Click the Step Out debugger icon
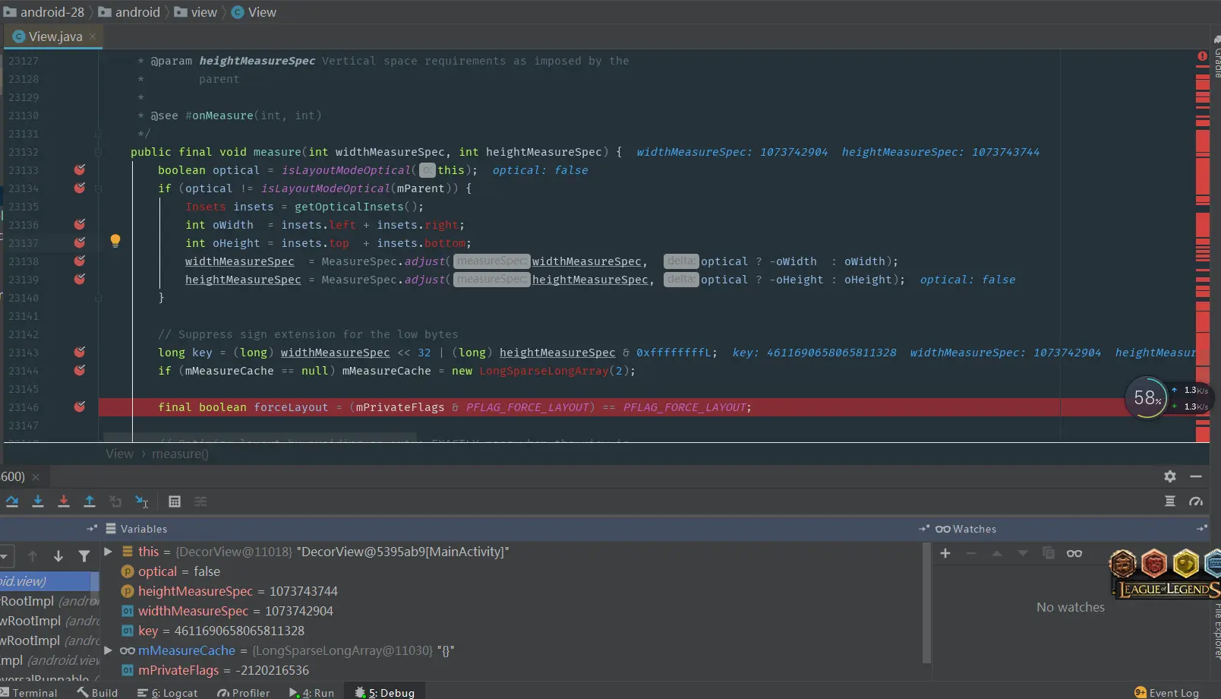1221x699 pixels. [x=90, y=501]
